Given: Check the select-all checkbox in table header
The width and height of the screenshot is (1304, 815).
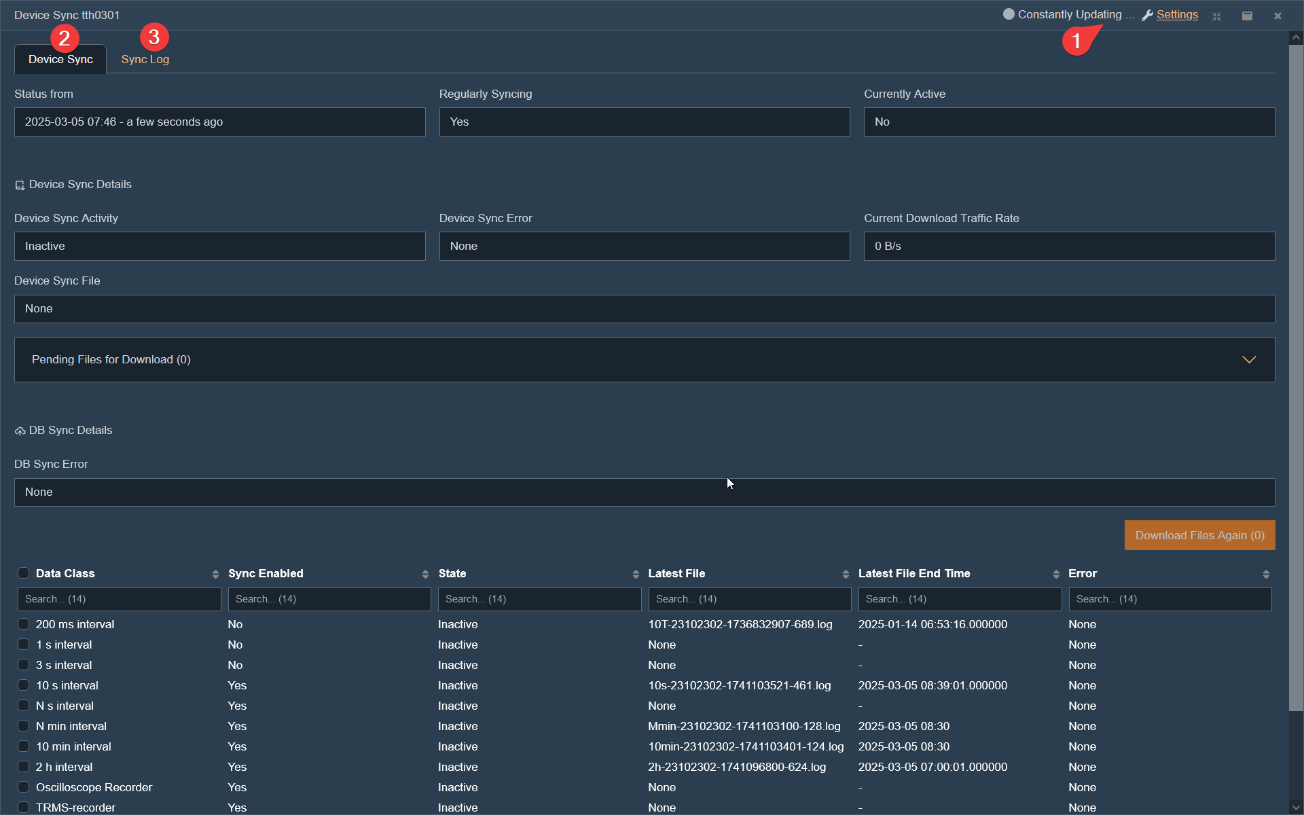Looking at the screenshot, I should point(23,573).
